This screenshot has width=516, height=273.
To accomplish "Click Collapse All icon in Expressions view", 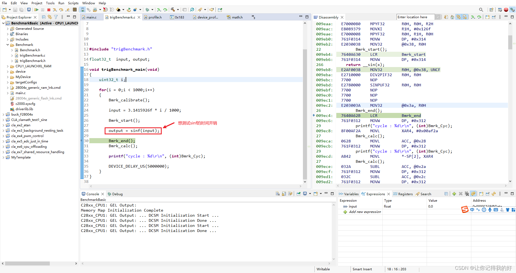I will point(446,194).
